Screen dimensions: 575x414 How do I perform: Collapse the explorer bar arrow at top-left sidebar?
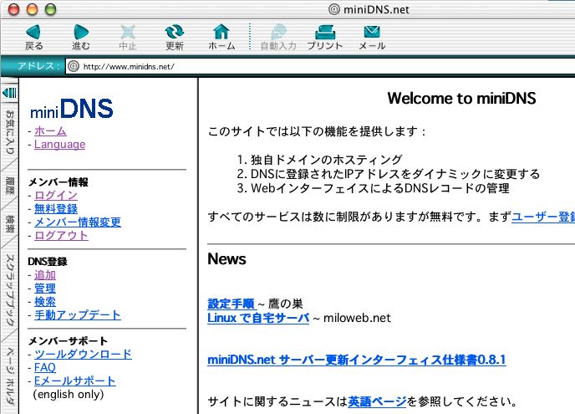pos(9,93)
